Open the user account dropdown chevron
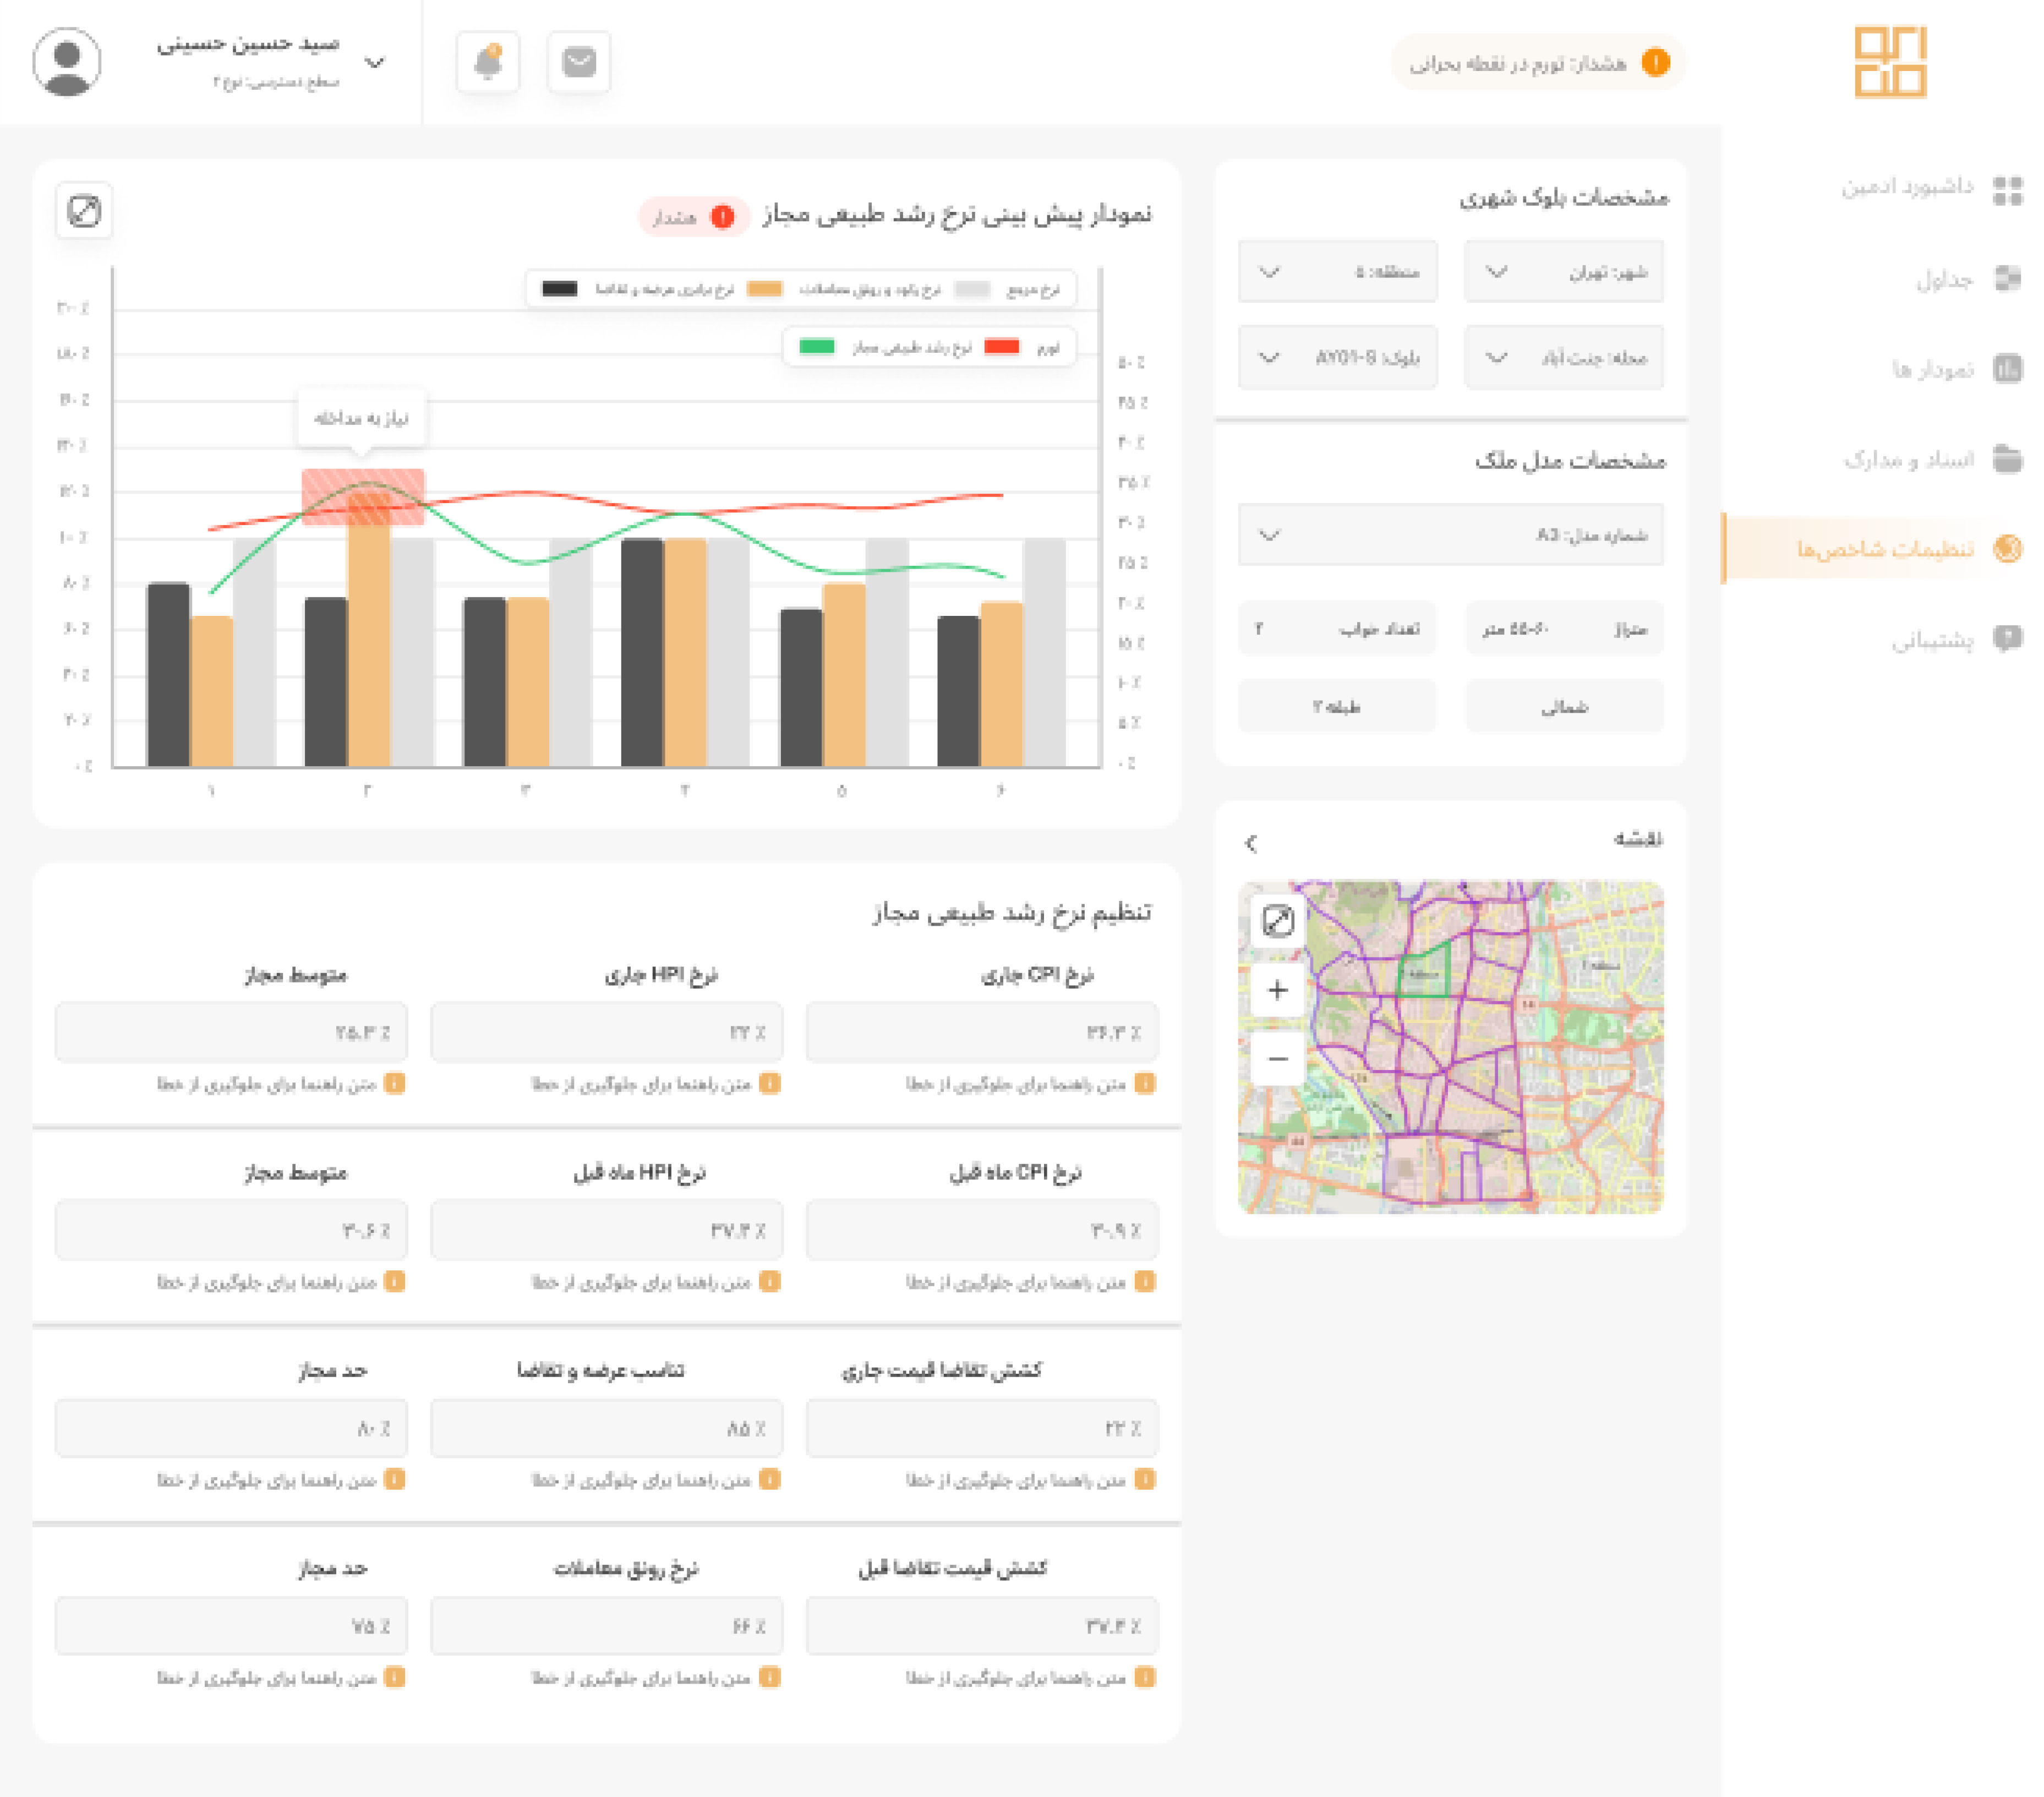 pyautogui.click(x=375, y=62)
